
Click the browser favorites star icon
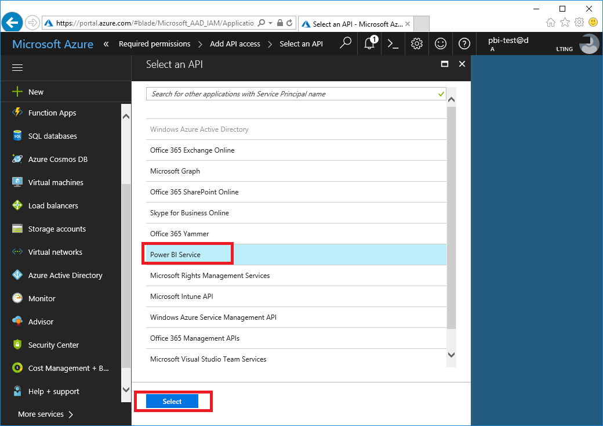(565, 23)
